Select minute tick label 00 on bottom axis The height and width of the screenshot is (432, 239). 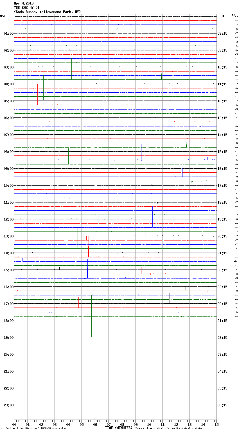(14, 424)
